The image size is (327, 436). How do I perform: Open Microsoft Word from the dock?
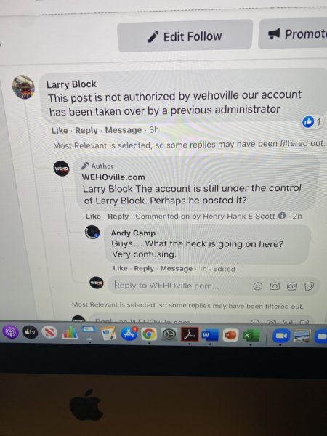[x=210, y=335]
